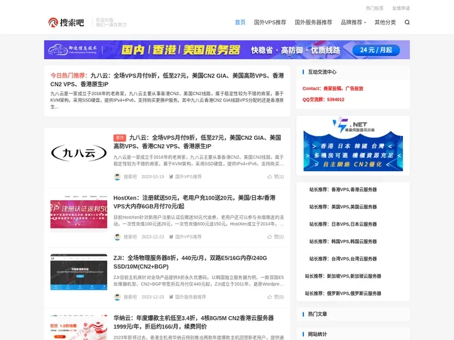Click the 国内香港美国服务器 banner ad
The image size is (454, 340).
tap(227, 50)
